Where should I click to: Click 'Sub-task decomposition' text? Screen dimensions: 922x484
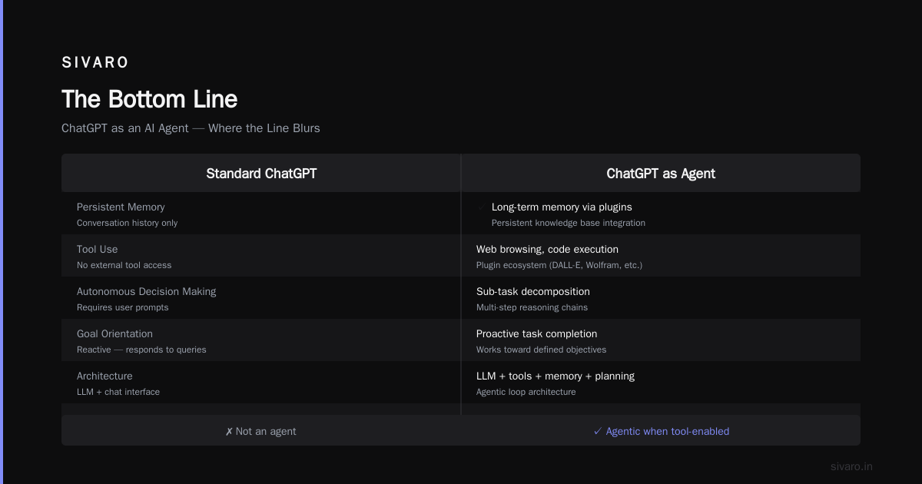click(x=533, y=292)
